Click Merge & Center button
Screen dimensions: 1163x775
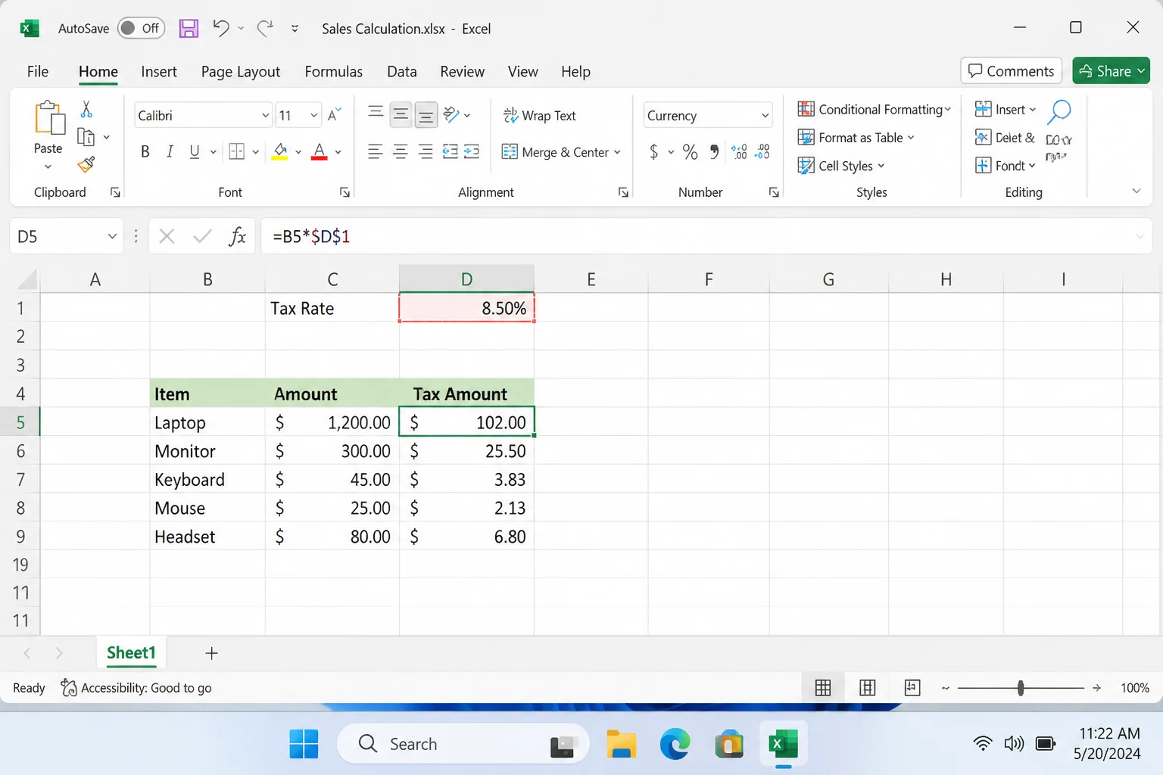coord(555,152)
